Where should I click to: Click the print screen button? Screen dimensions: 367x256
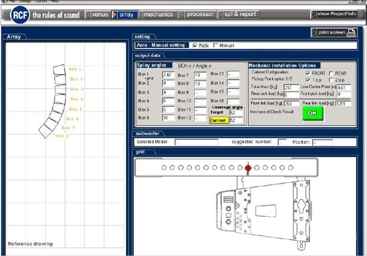pos(334,32)
